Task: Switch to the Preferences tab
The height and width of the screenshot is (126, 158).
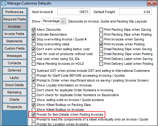Action: [15, 12]
